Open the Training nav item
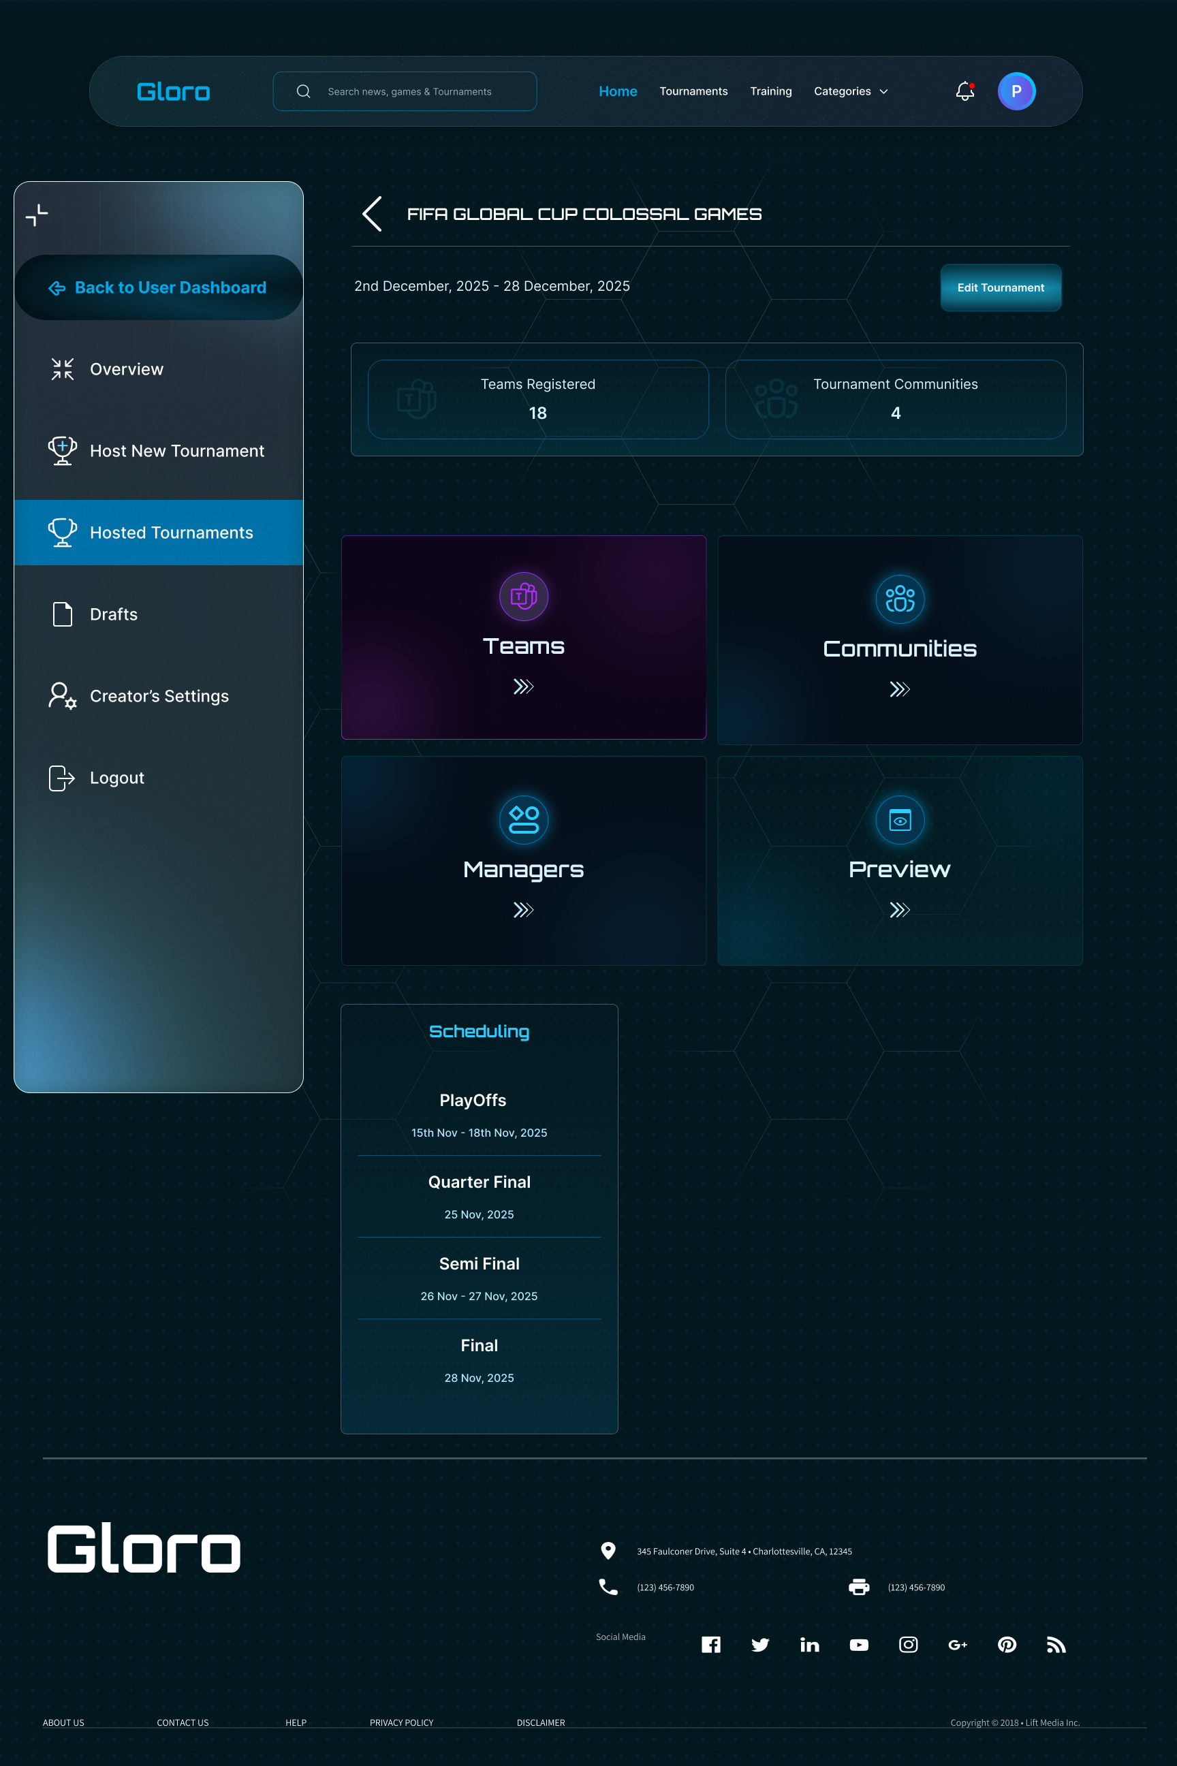The height and width of the screenshot is (1766, 1177). [x=771, y=91]
